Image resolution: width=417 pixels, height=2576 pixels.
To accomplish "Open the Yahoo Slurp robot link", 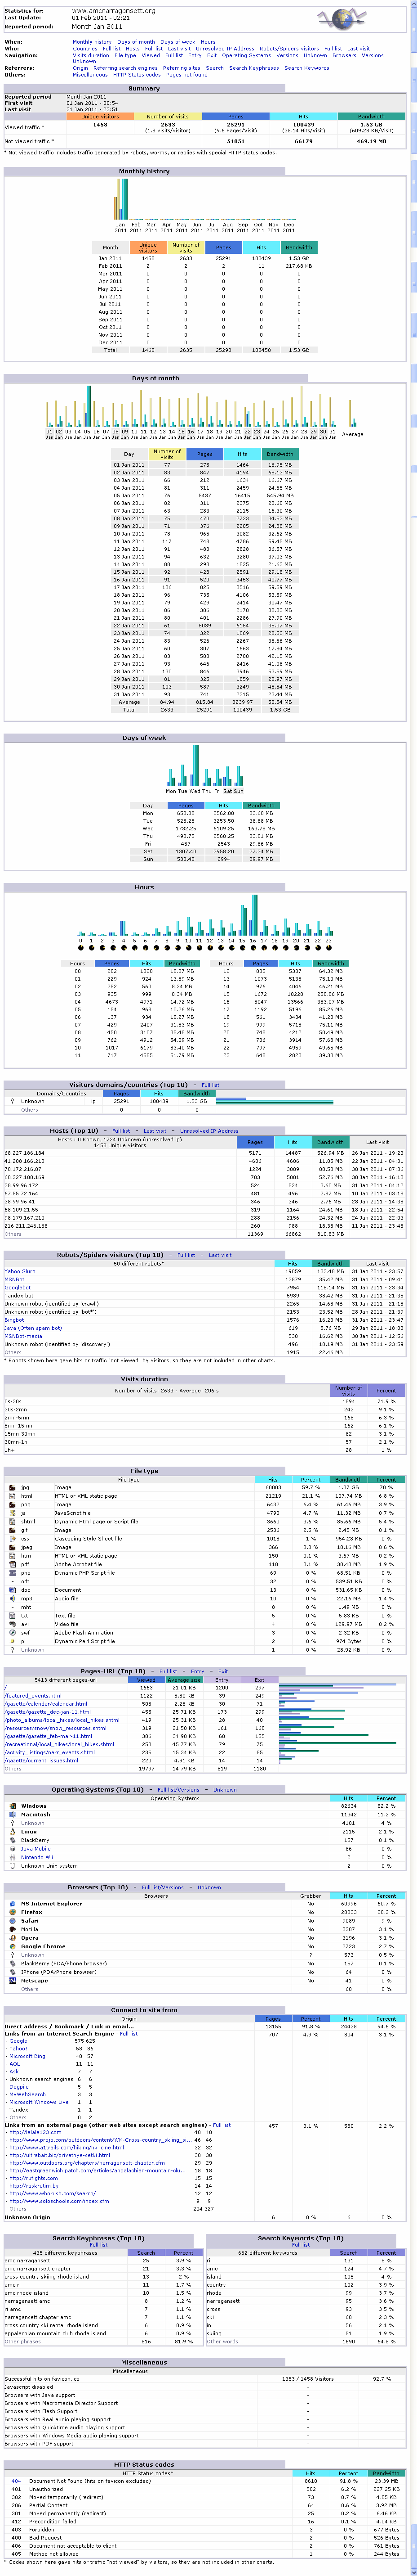I will point(19,1271).
